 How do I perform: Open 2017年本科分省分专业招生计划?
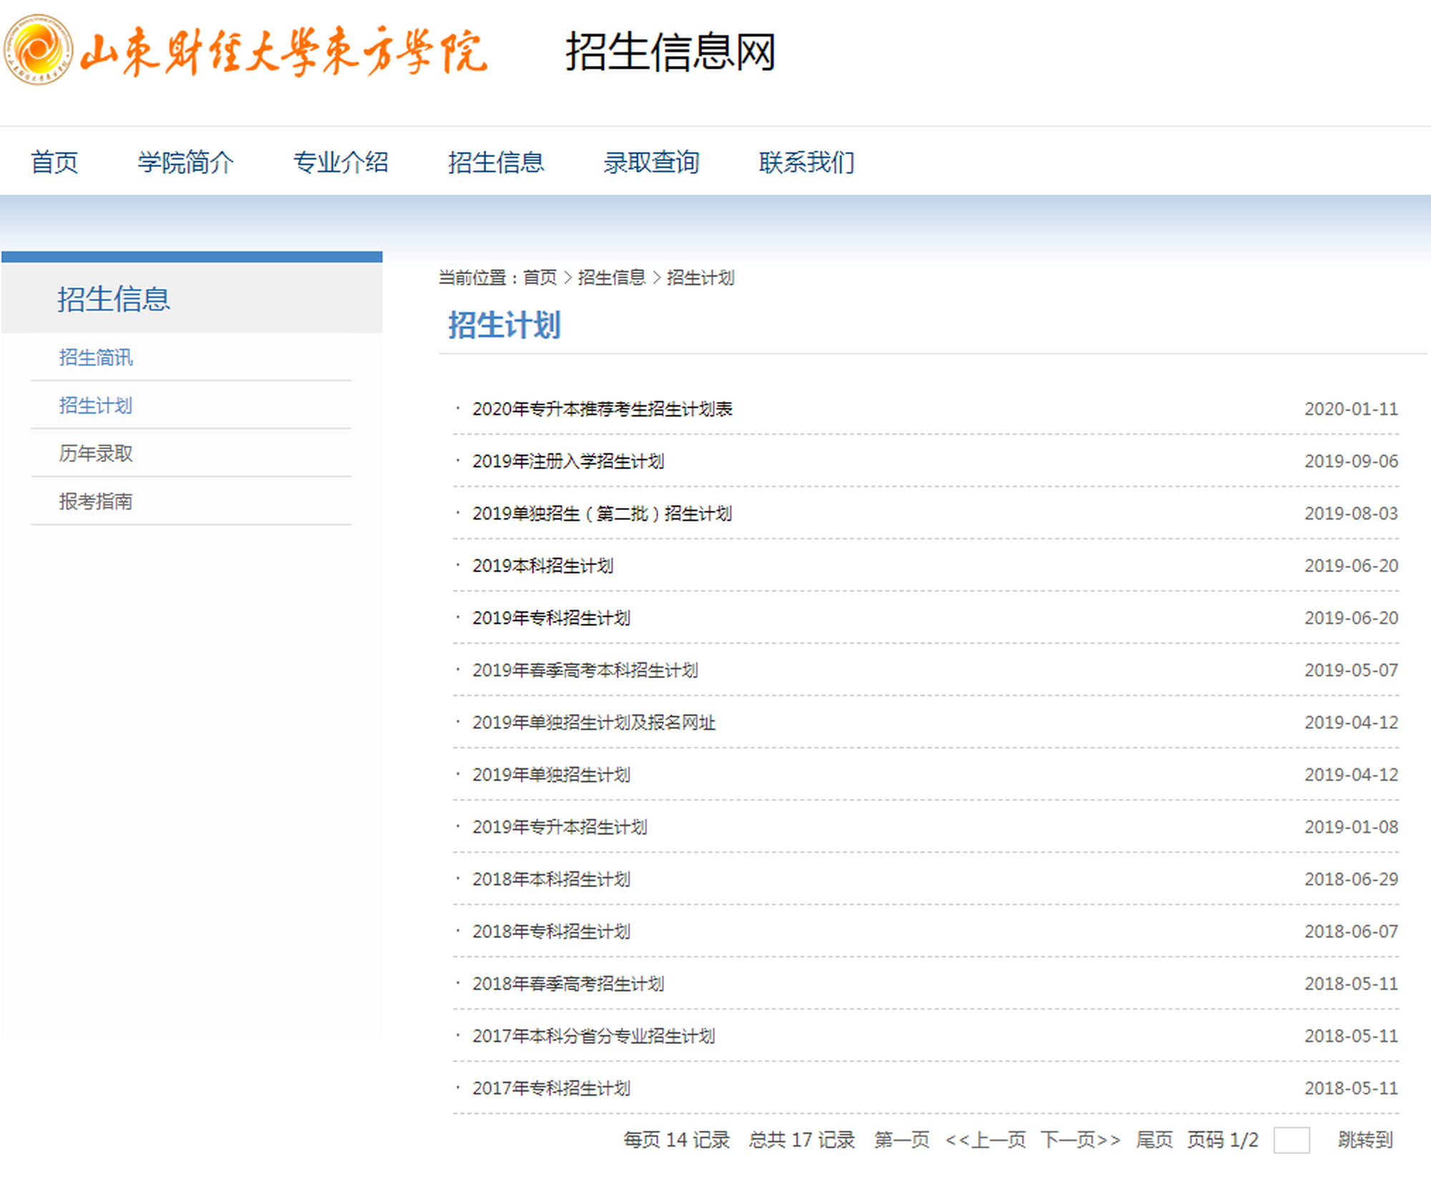tap(594, 1036)
